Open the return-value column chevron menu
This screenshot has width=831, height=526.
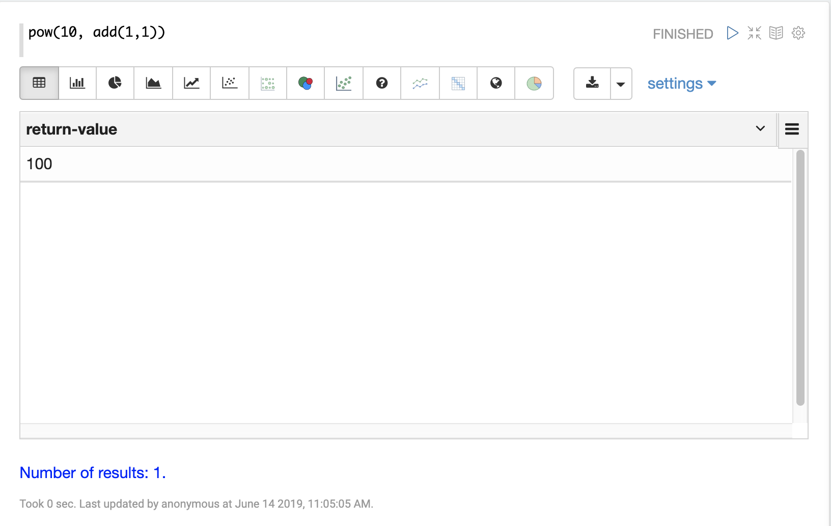[760, 128]
